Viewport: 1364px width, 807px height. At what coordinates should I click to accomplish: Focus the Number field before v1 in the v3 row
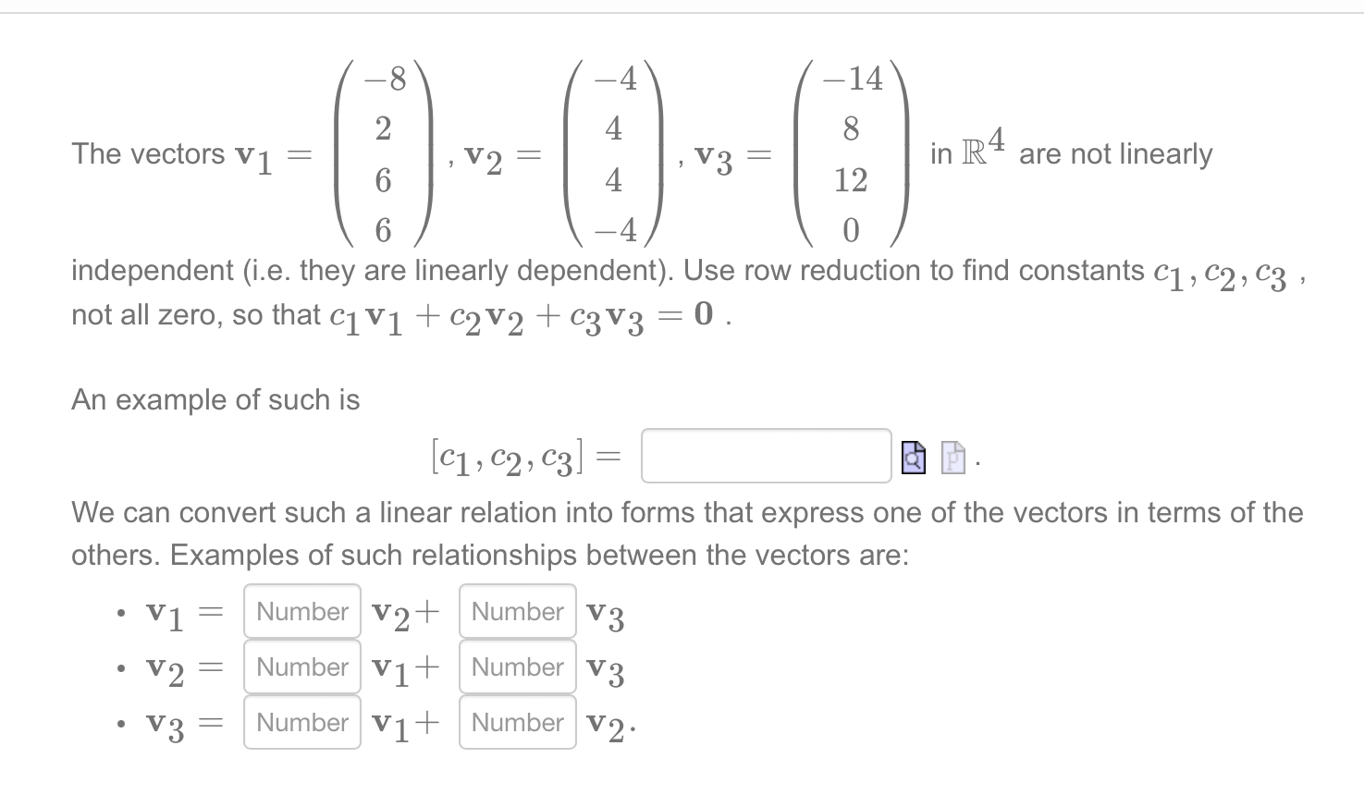pyautogui.click(x=301, y=722)
